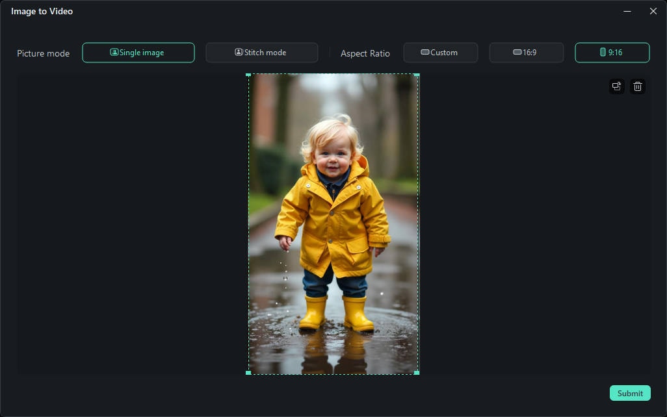Screen dimensions: 667x417
Task: Select the Custom aspect ratio option
Action: click(x=441, y=53)
